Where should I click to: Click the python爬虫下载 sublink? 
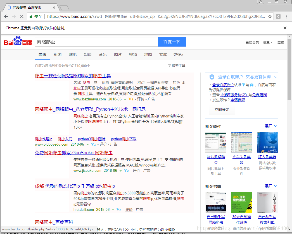tap(124, 139)
